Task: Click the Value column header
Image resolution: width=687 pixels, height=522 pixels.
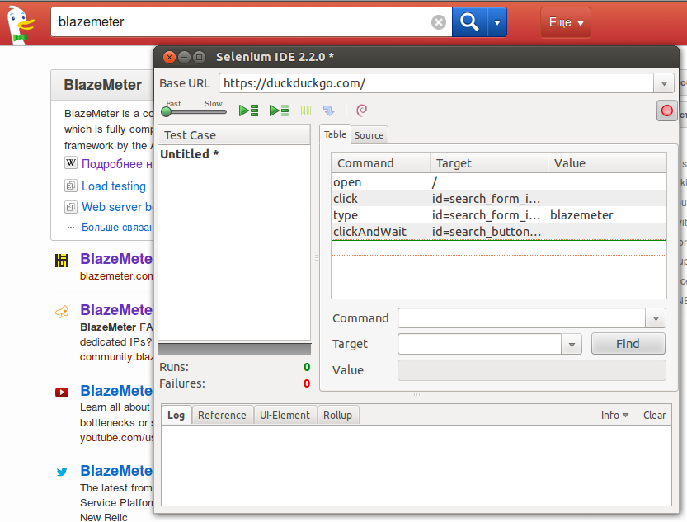Action: coord(607,163)
